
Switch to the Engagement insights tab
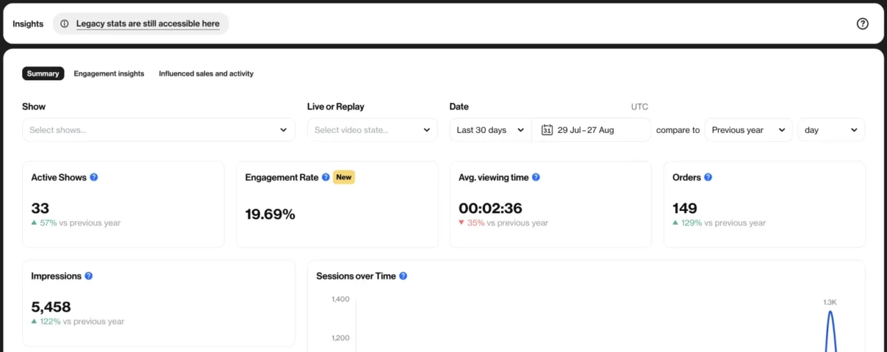click(x=109, y=73)
